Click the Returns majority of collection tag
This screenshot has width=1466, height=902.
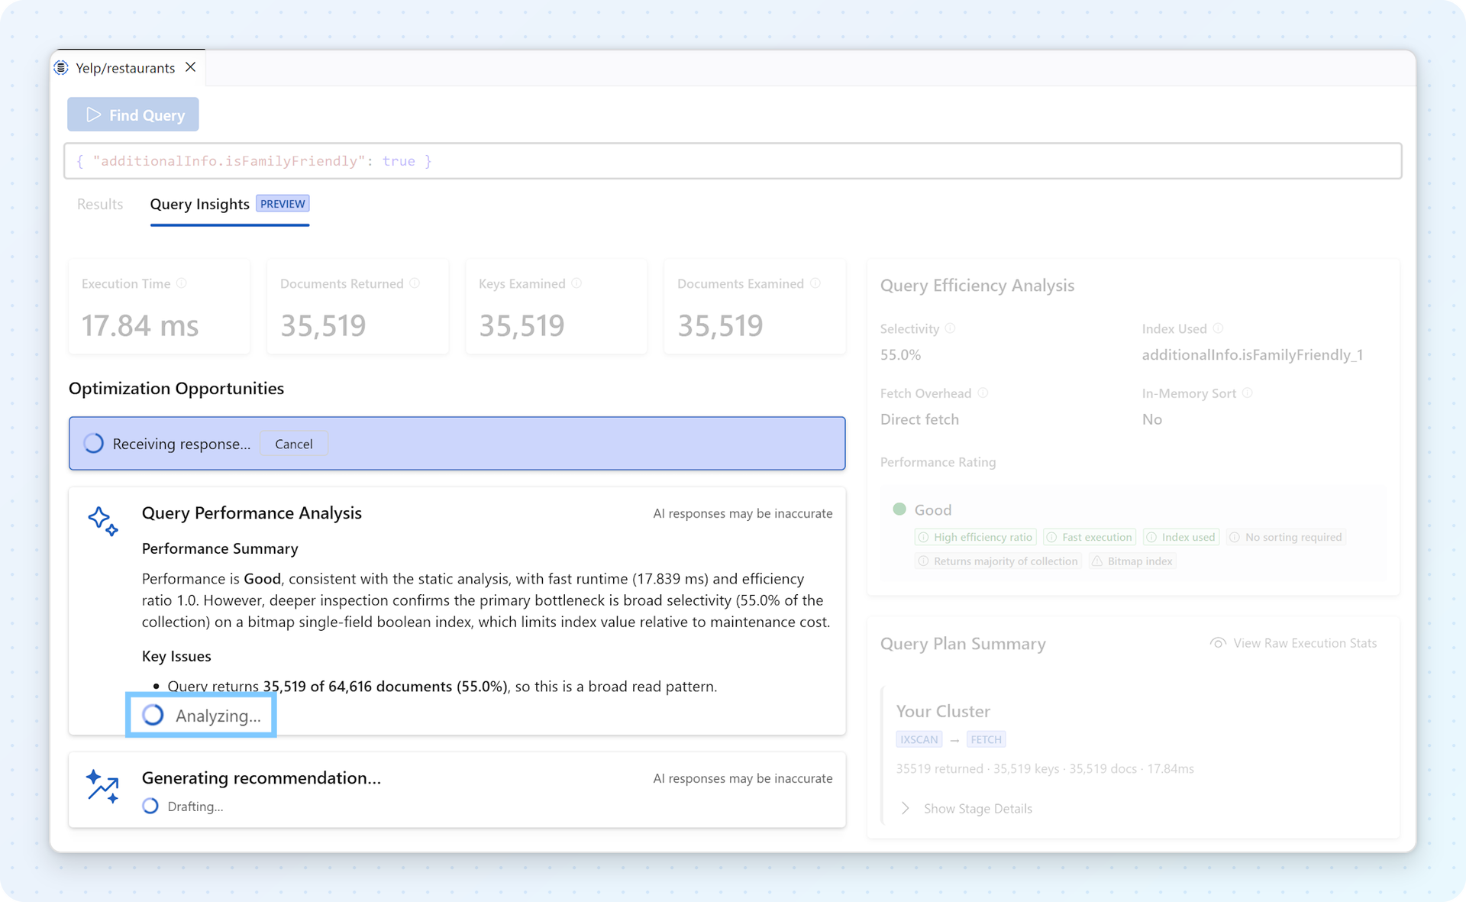[998, 561]
